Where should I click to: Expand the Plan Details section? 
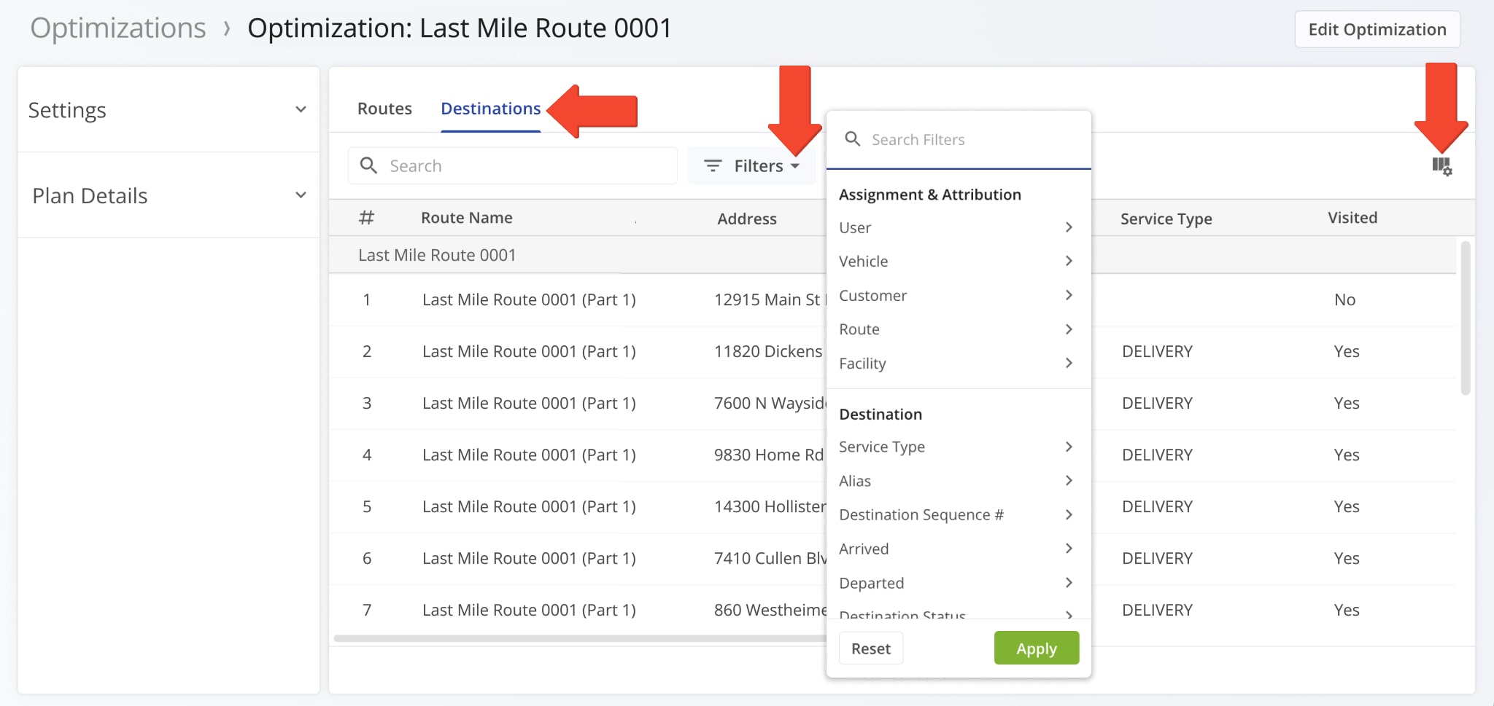301,195
